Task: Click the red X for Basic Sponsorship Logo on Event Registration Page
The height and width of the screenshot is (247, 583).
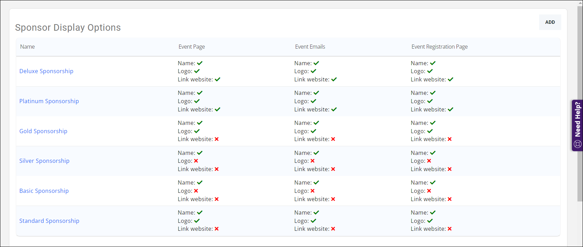Action: click(x=429, y=190)
